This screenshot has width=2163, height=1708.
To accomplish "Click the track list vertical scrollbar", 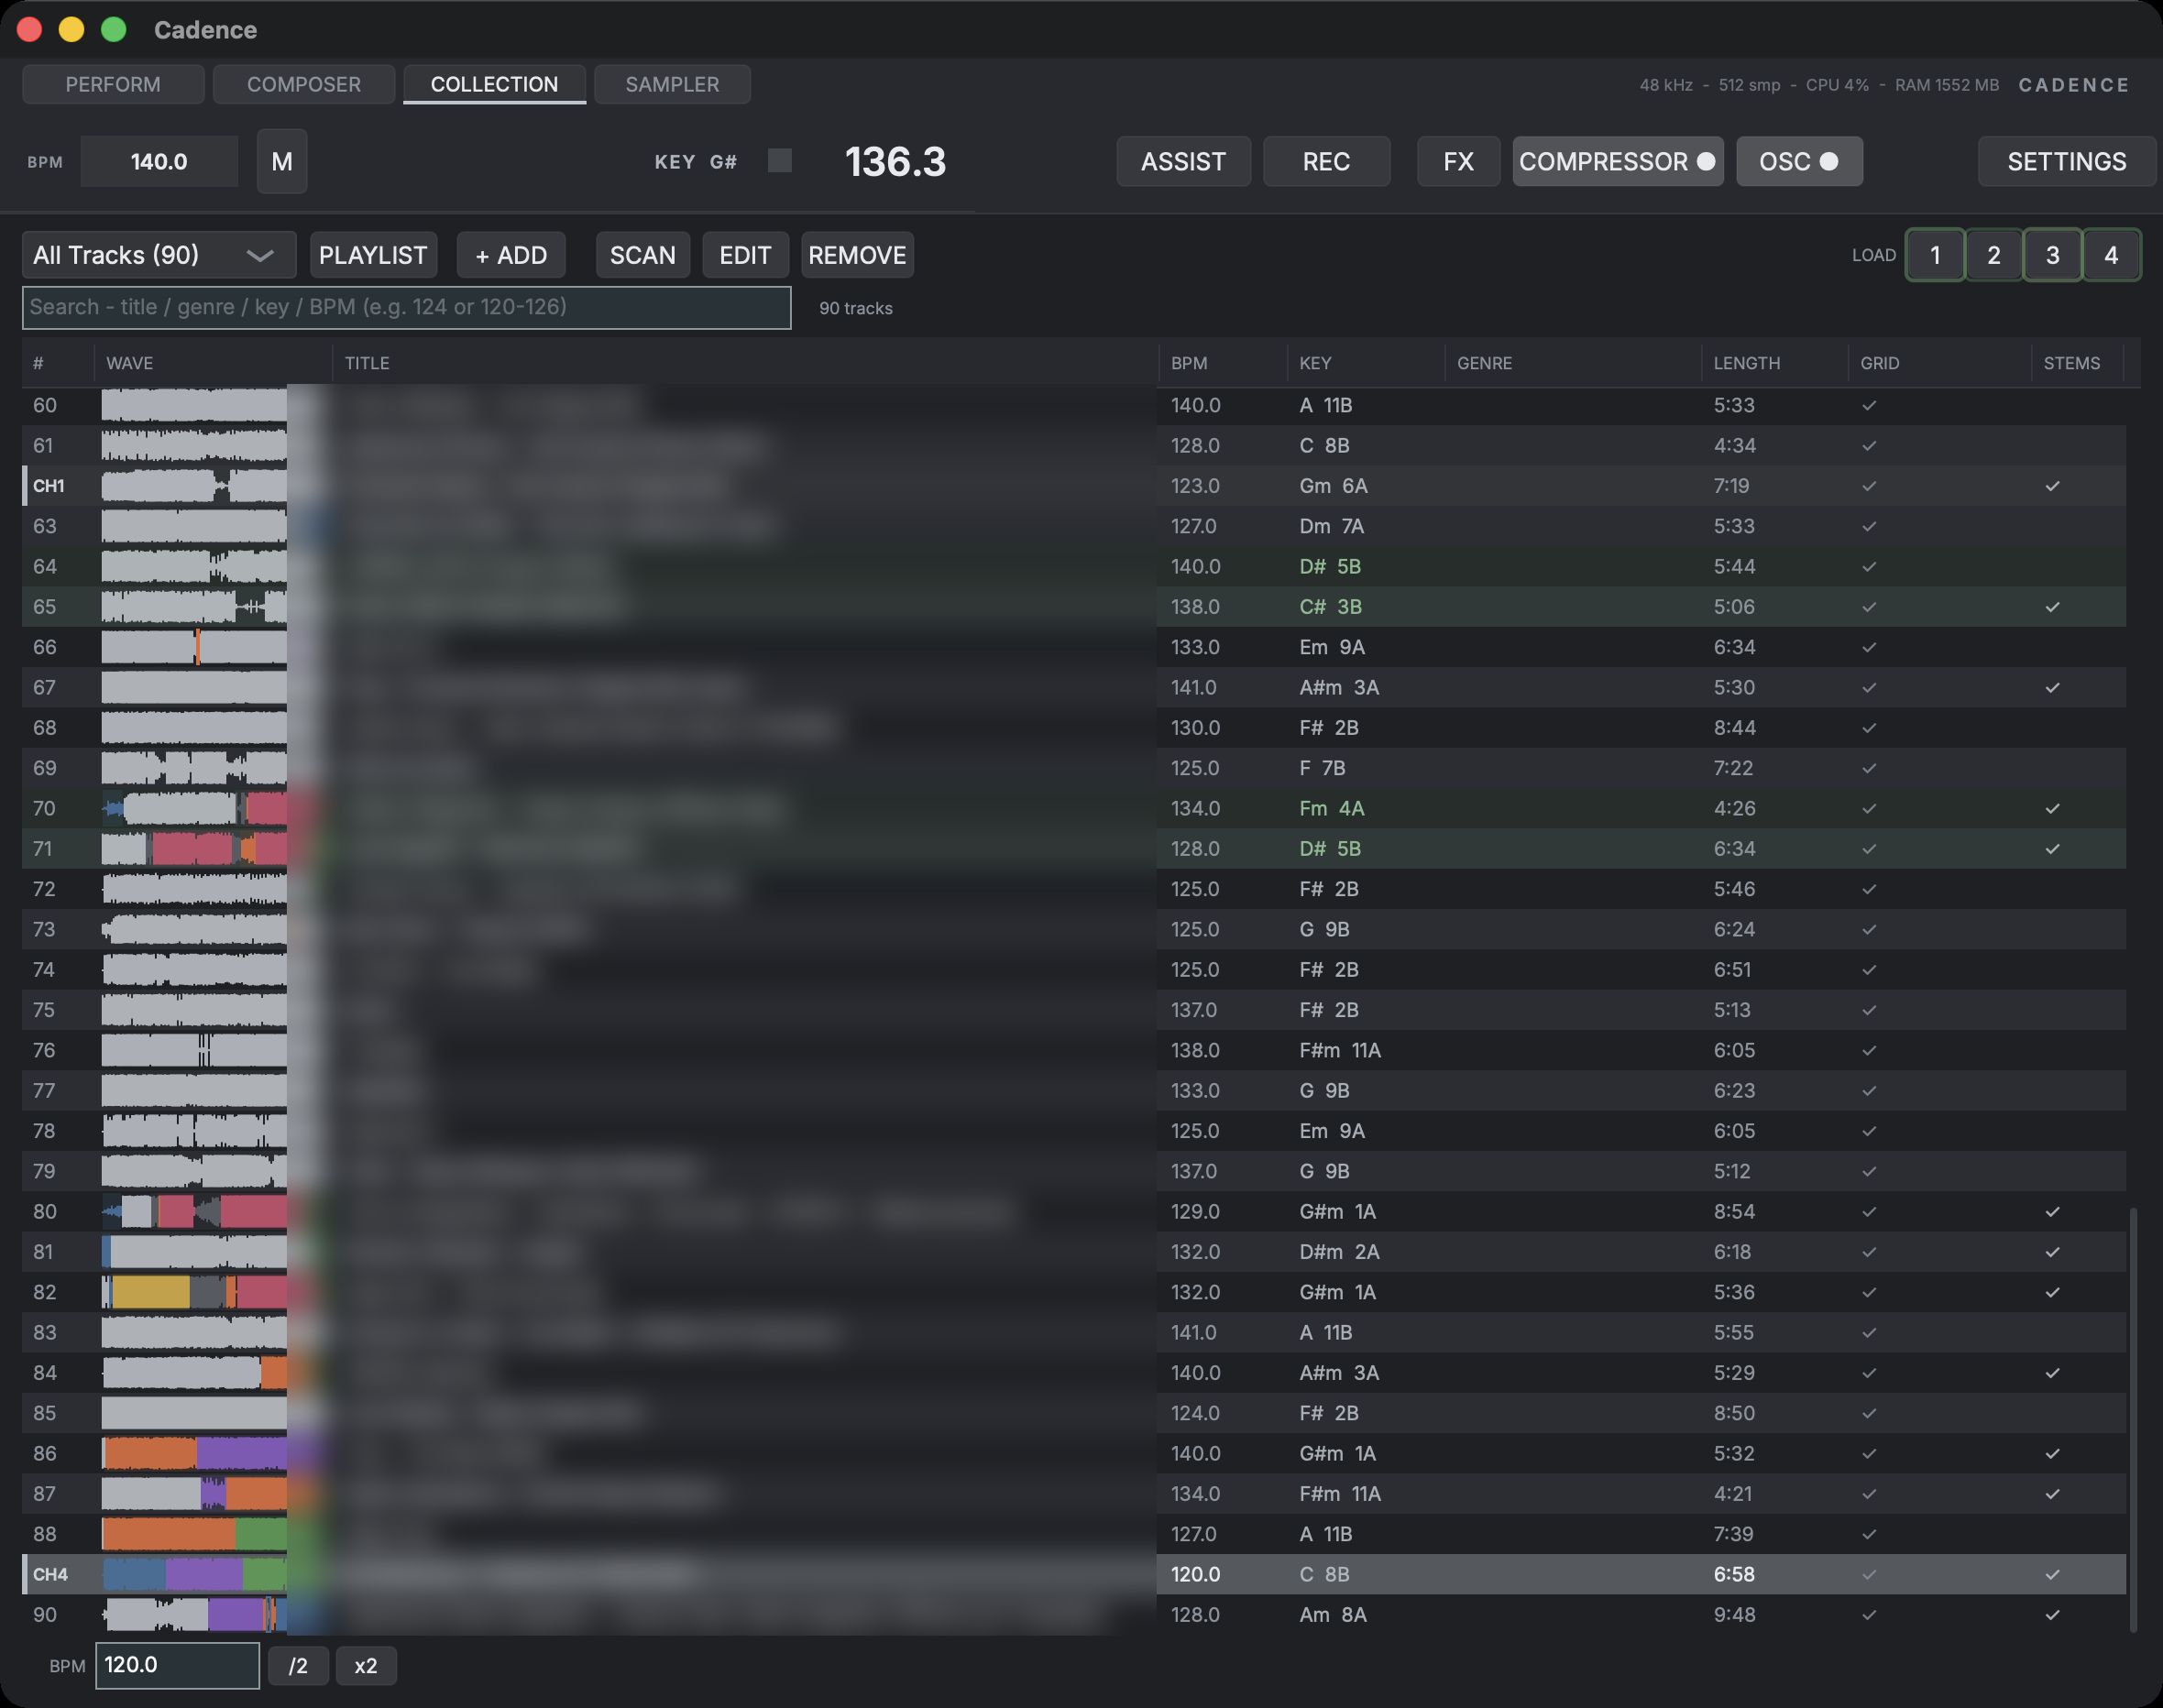I will [x=2132, y=1419].
